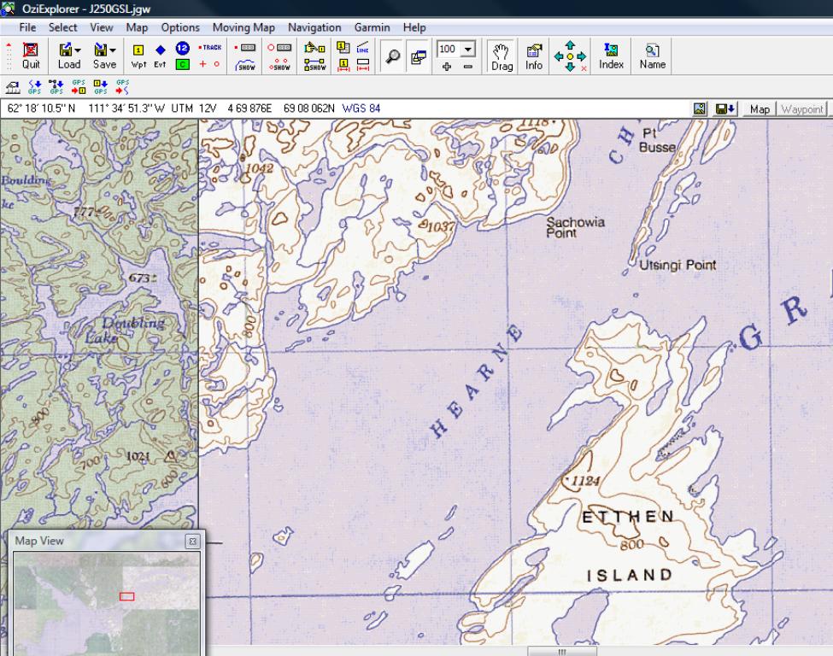Open the View menu
The height and width of the screenshot is (656, 833).
coord(102,27)
